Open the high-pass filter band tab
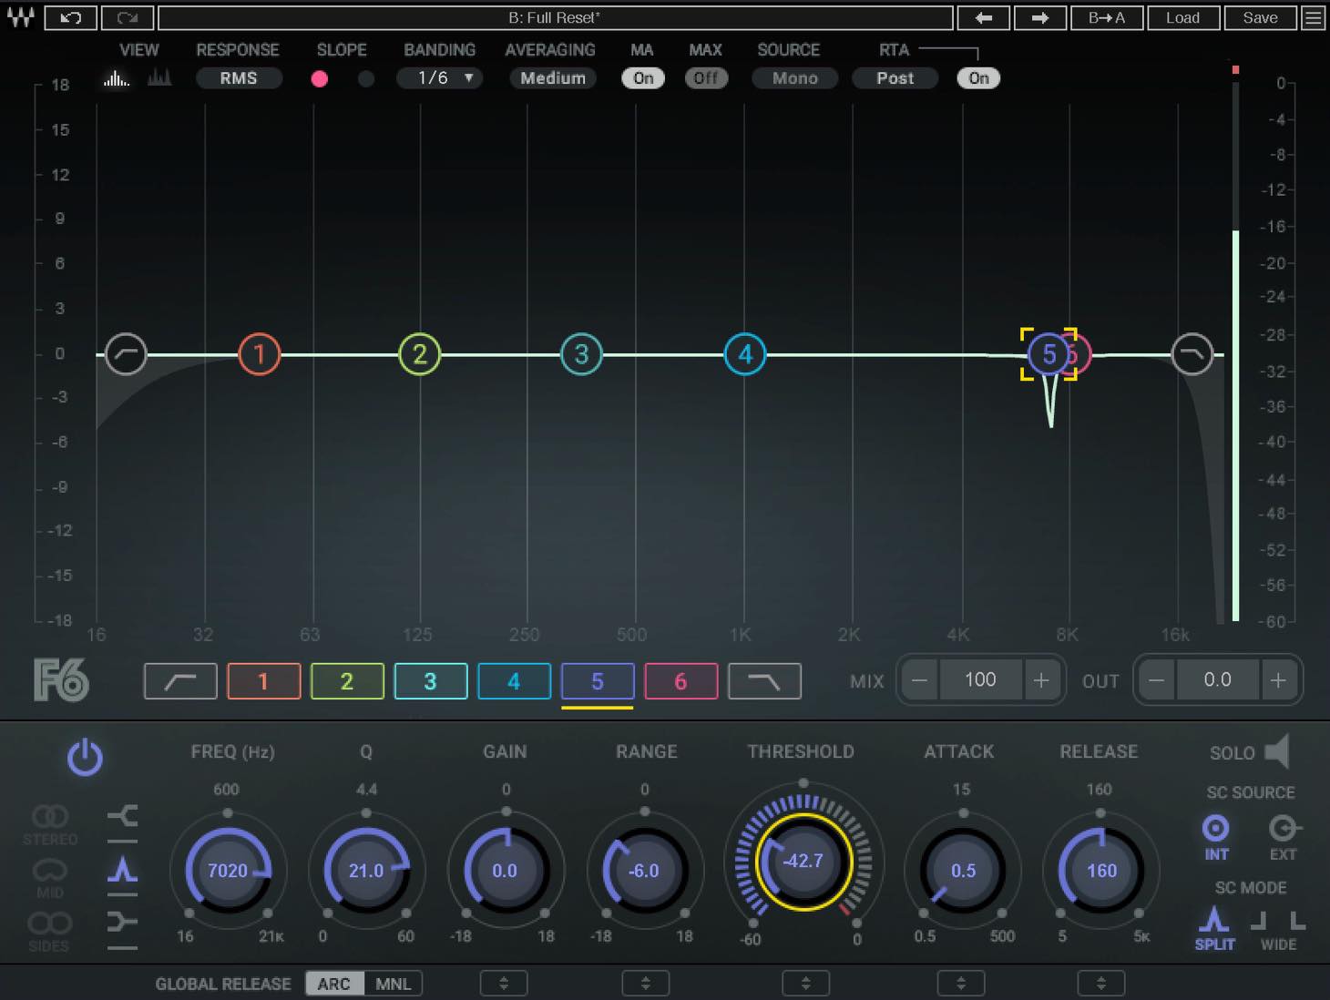 click(x=180, y=681)
